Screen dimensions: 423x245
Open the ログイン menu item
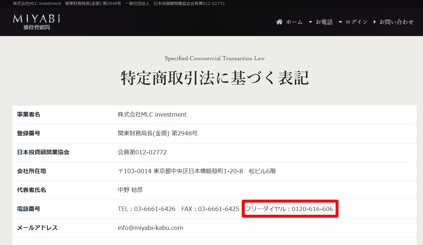(357, 22)
